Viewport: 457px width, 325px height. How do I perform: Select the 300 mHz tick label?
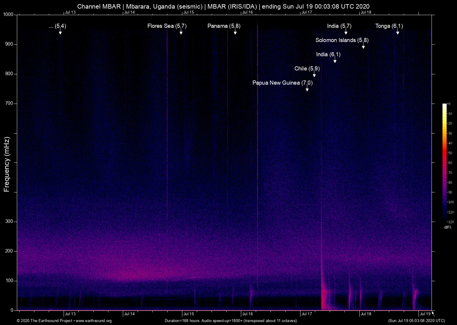click(x=9, y=221)
